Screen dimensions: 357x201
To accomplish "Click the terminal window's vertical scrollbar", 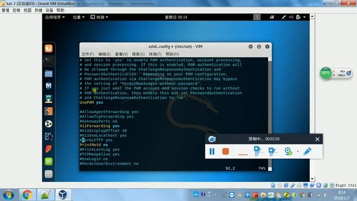I will (270, 114).
